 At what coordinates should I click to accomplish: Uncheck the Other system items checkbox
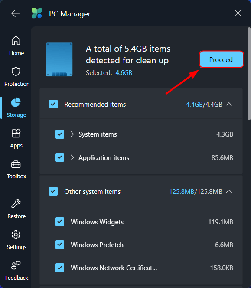pos(53,191)
